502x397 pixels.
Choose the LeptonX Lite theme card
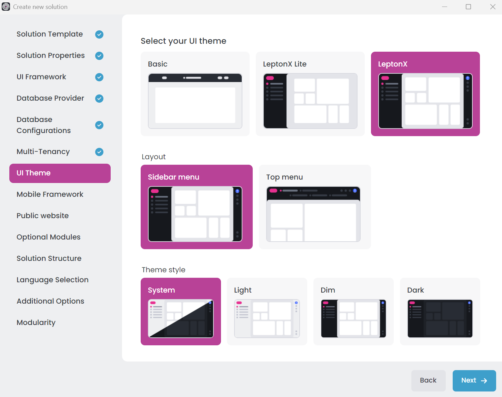pyautogui.click(x=310, y=94)
